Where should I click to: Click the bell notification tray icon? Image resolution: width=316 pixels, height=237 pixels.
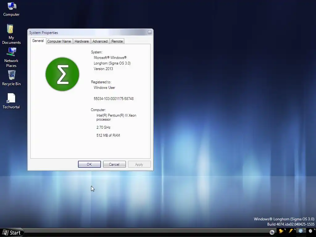pos(281,231)
